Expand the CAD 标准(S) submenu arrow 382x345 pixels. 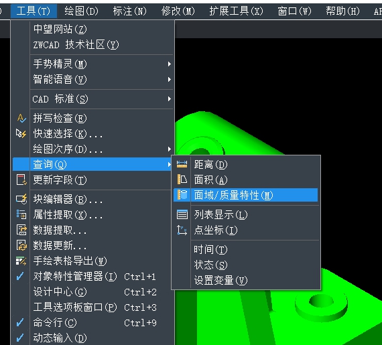[x=170, y=99]
